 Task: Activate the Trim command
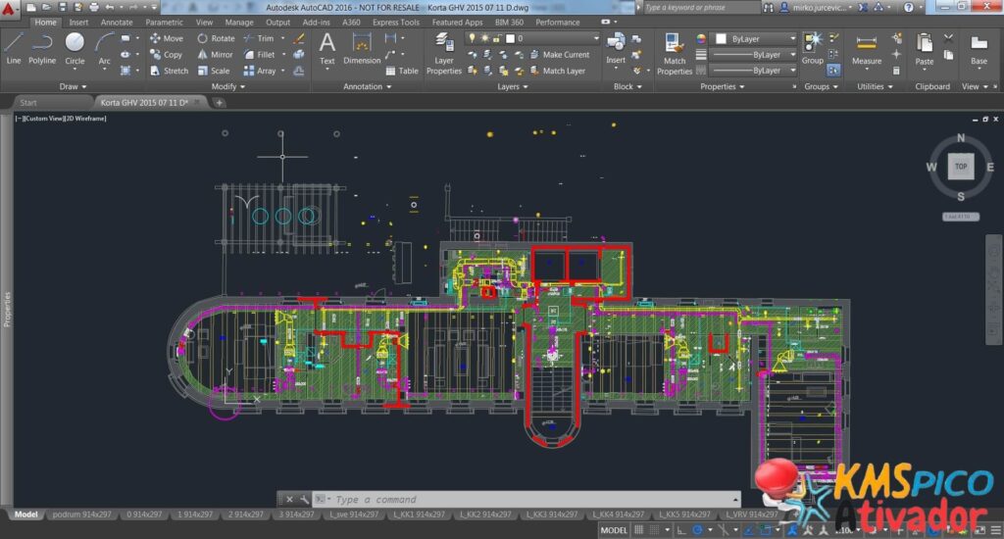coord(259,38)
